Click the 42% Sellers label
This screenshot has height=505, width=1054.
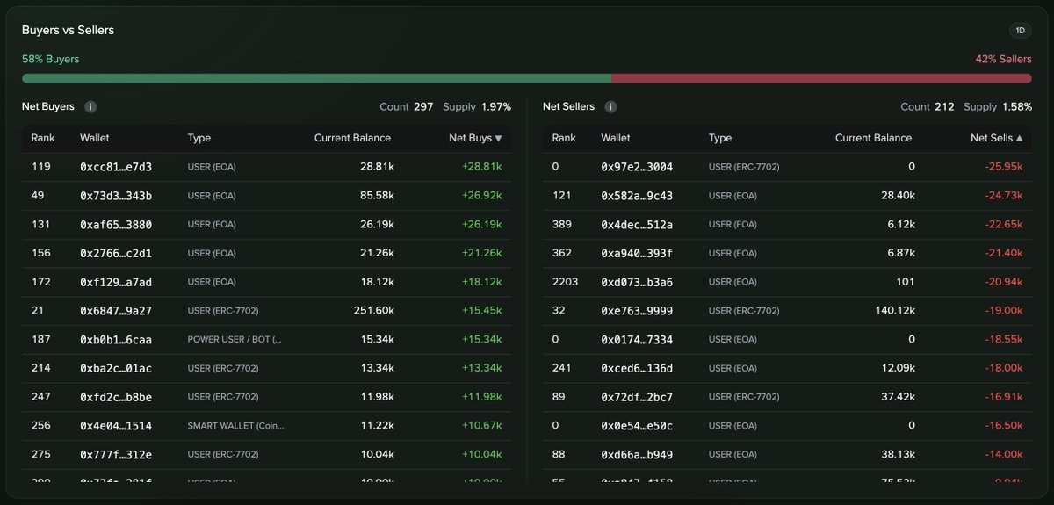click(x=1003, y=60)
